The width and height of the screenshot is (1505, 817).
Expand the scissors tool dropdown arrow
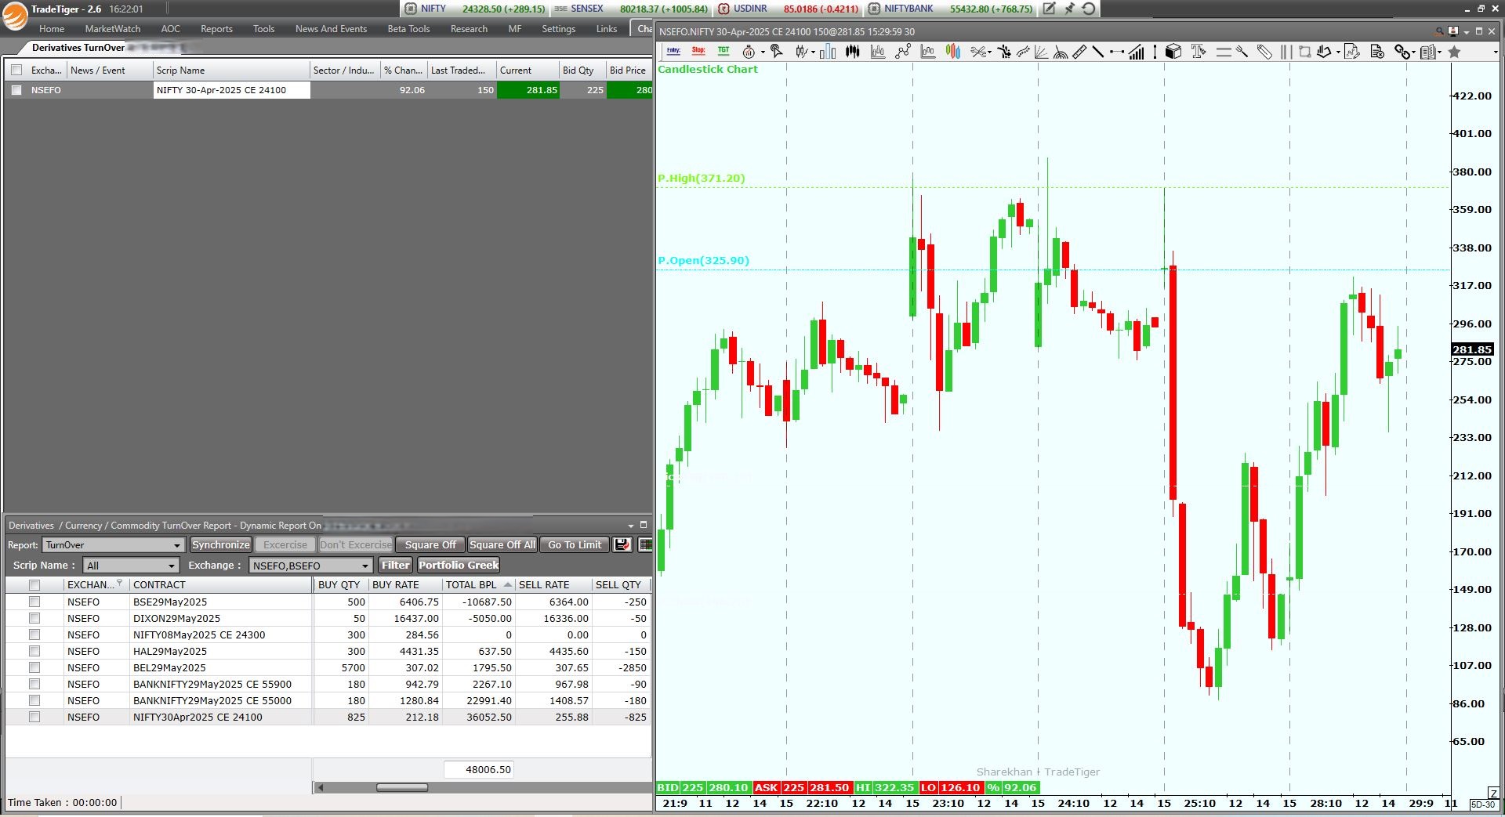tap(989, 52)
